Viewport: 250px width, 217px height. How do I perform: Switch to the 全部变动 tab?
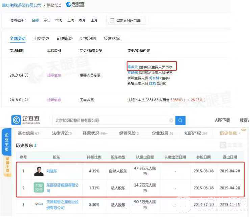point(18,38)
